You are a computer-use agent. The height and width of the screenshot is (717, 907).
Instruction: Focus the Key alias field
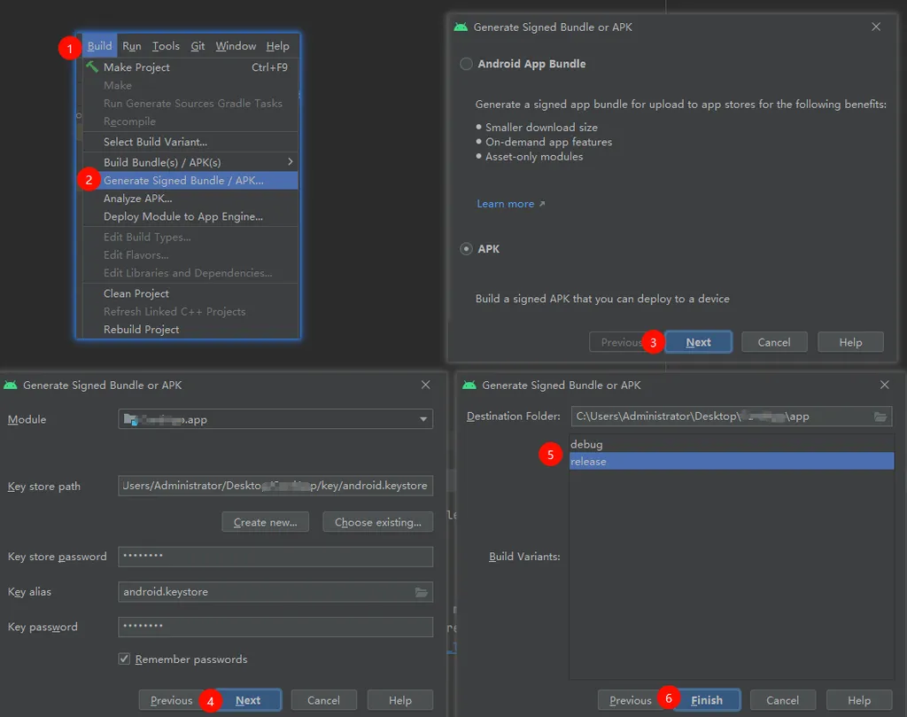click(x=275, y=592)
